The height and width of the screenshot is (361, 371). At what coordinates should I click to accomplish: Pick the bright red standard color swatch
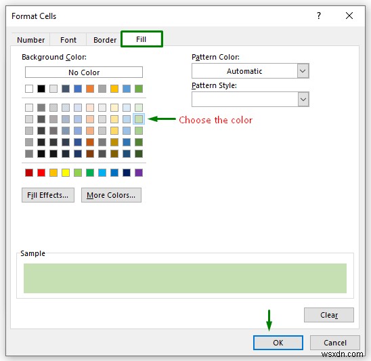coord(41,173)
